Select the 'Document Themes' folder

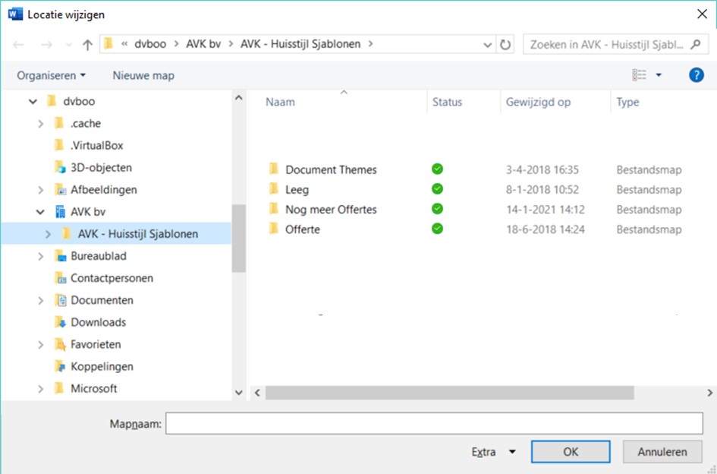pyautogui.click(x=331, y=170)
